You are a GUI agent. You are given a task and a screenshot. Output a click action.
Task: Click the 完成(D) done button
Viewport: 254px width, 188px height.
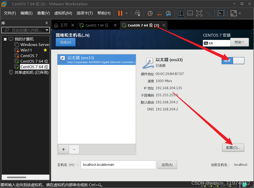point(66,42)
